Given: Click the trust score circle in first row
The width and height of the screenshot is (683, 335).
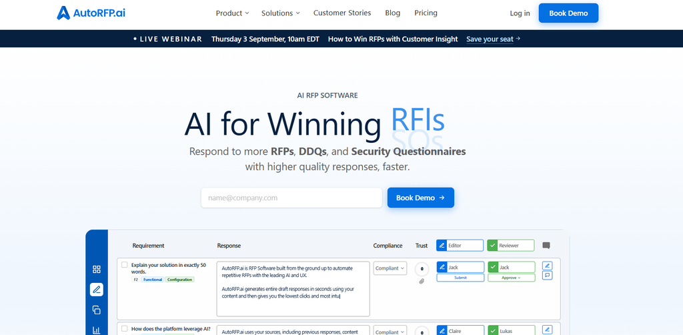Looking at the screenshot, I should pyautogui.click(x=422, y=269).
